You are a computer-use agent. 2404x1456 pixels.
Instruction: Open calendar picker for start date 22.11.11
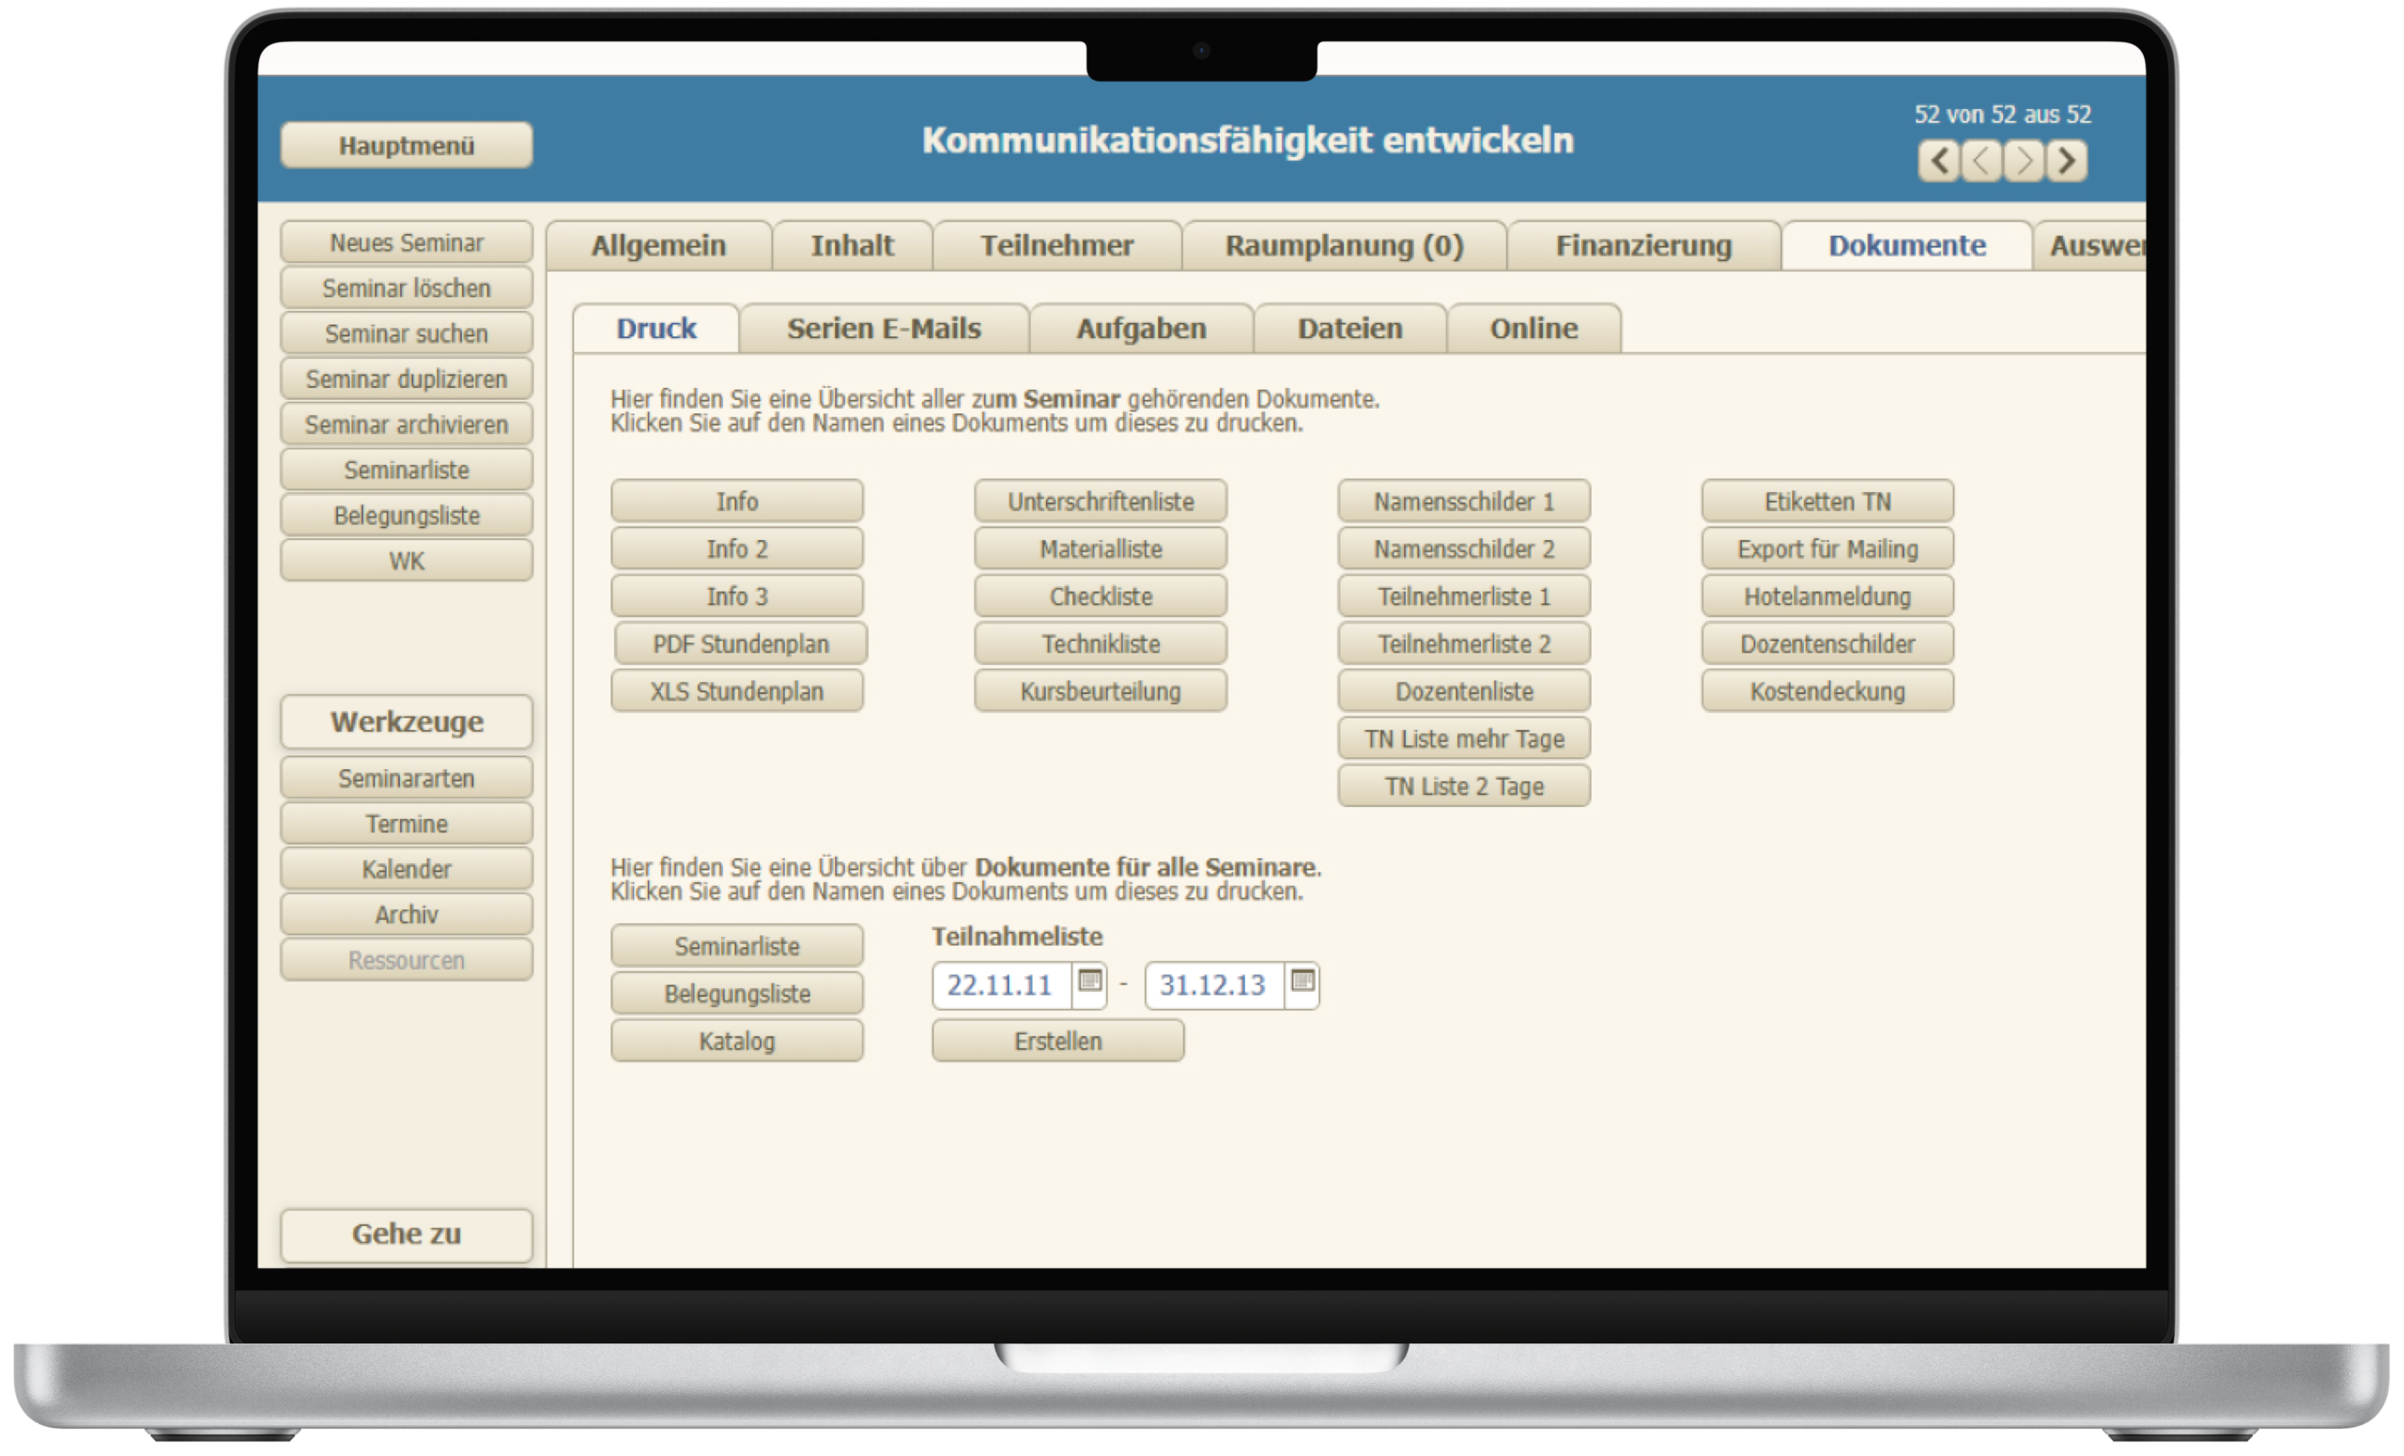(1090, 980)
